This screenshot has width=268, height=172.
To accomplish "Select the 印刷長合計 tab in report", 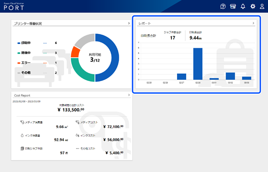I will click(148, 36).
